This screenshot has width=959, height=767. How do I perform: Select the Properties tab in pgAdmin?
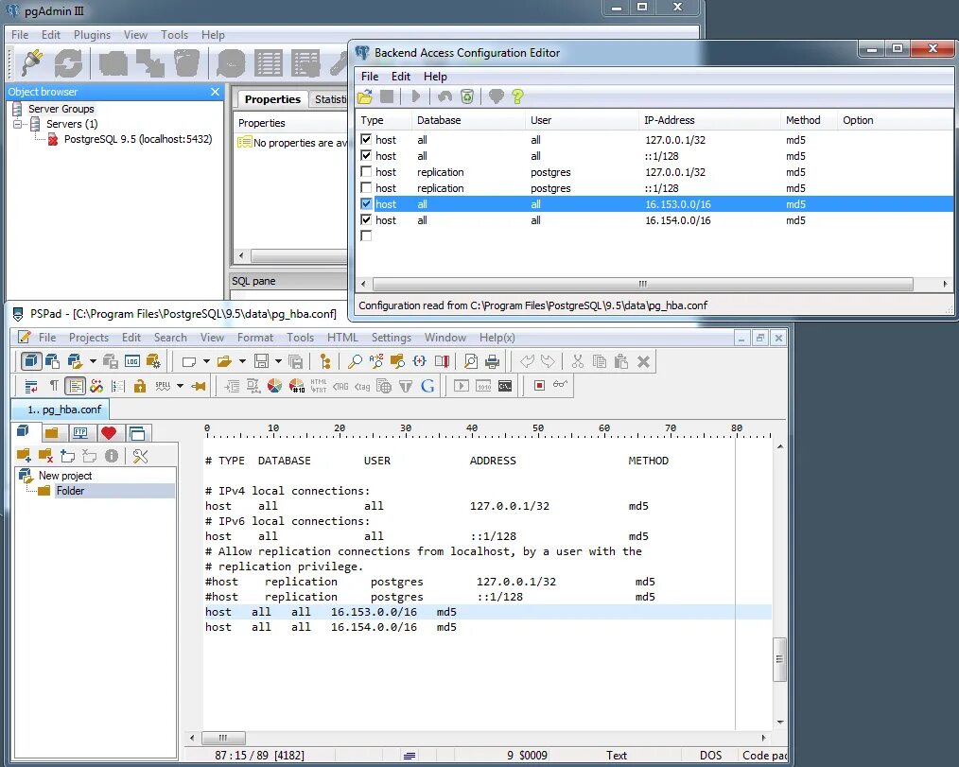(272, 99)
